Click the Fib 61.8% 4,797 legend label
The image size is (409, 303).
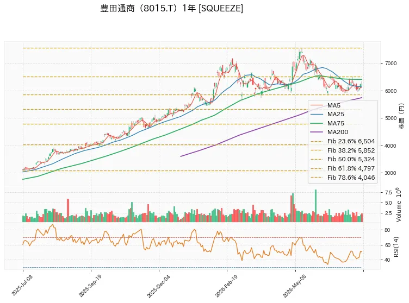click(x=351, y=168)
